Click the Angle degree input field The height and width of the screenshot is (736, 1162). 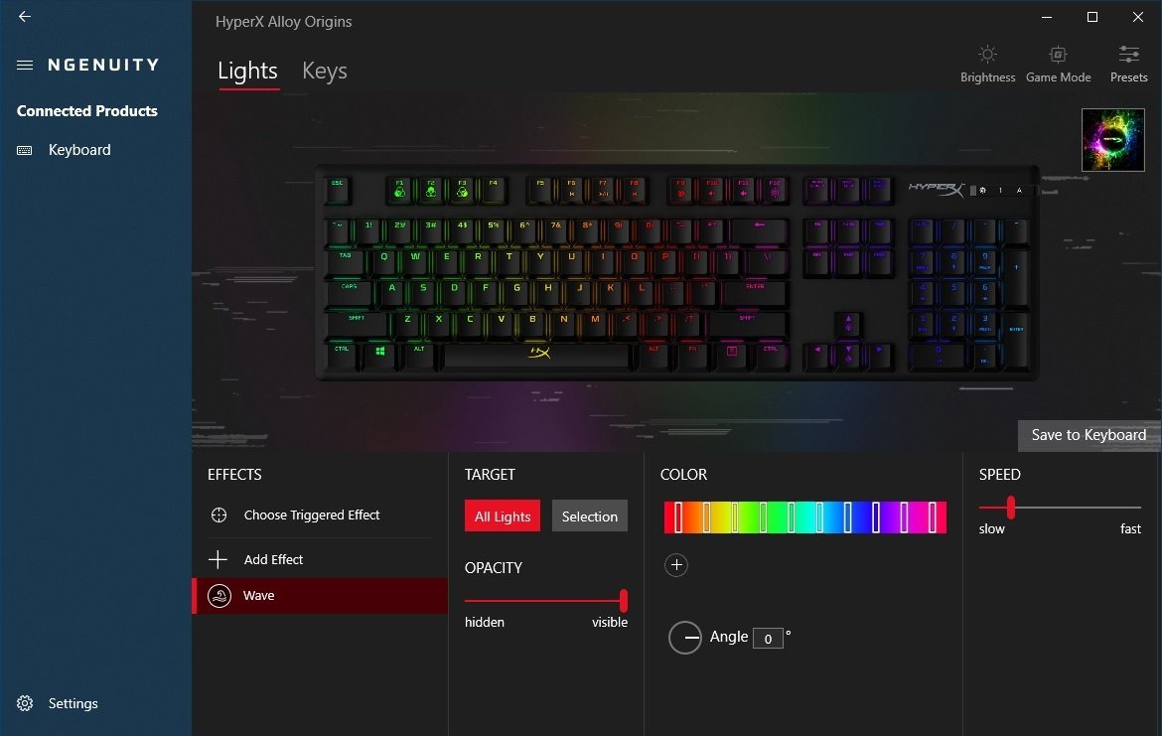point(768,638)
